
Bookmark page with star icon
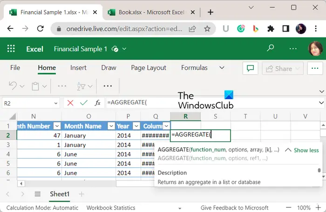[207, 29]
